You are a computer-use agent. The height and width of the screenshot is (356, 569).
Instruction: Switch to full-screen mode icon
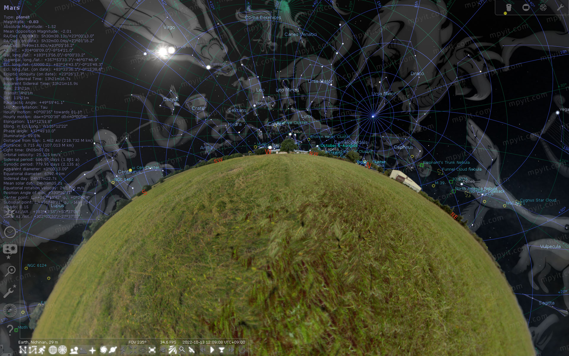[x=152, y=350]
